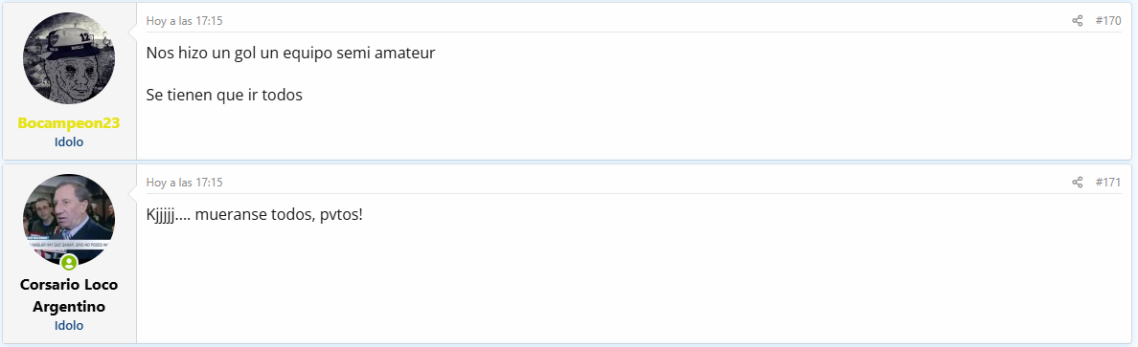Screen dimensions: 1138x347
Task: Visit Corsario Loco Argentino's profile name
Action: 69,295
